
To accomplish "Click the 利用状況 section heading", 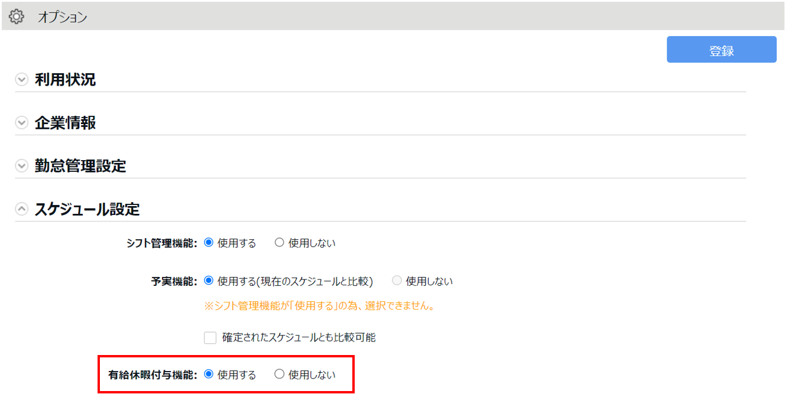I will click(65, 80).
